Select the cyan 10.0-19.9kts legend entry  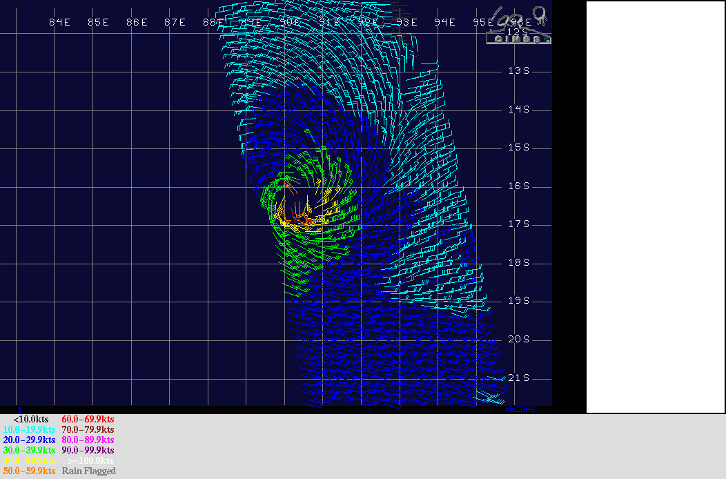pos(29,429)
